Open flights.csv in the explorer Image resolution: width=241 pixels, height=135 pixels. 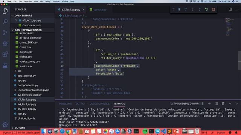[26, 57]
